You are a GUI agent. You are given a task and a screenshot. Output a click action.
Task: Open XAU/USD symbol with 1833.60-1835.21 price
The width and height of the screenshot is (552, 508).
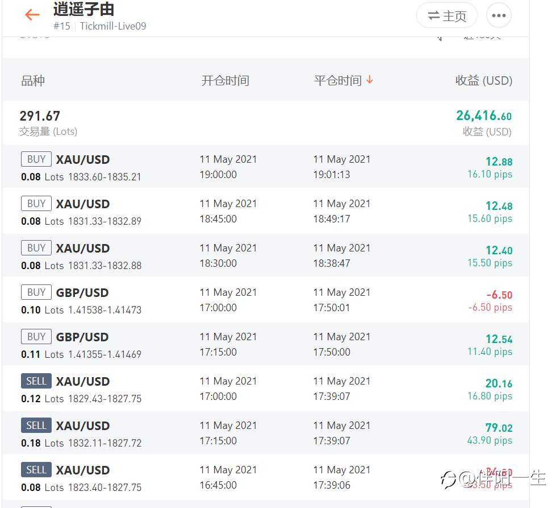83,160
